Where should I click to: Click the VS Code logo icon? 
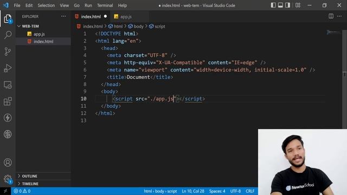coord(6,5)
